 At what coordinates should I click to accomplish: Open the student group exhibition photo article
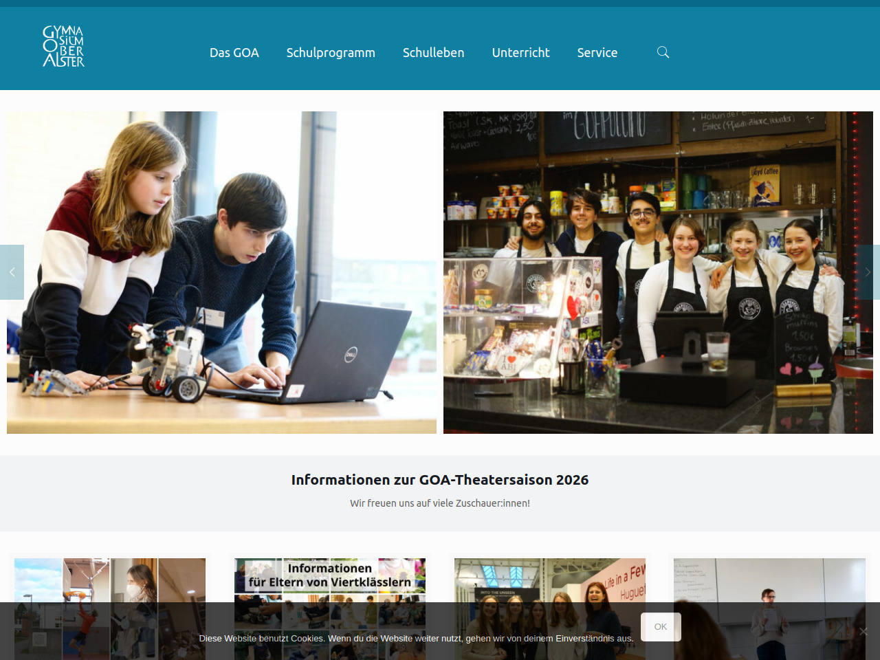point(550,581)
